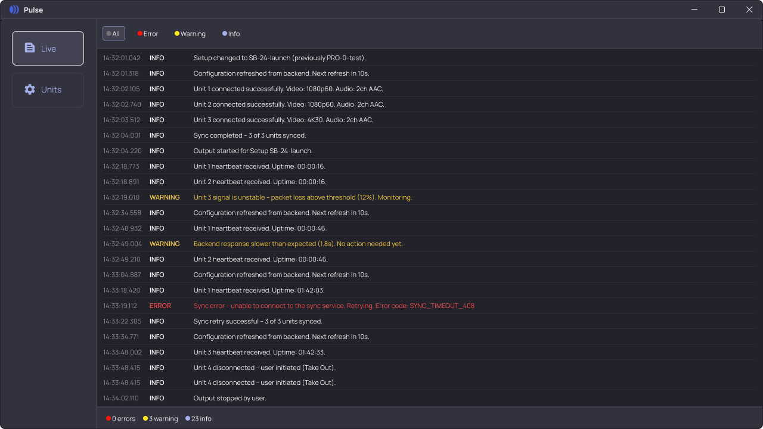Maximize the Pulse window
The width and height of the screenshot is (763, 429).
coord(722,10)
